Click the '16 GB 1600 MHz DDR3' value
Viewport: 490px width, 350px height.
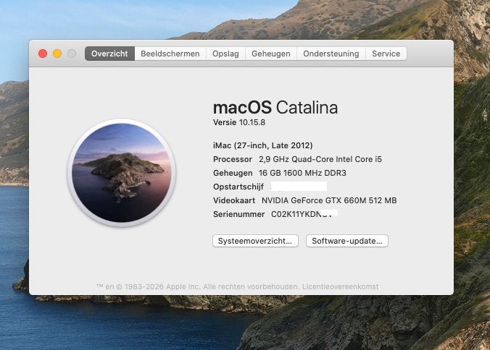coord(302,173)
